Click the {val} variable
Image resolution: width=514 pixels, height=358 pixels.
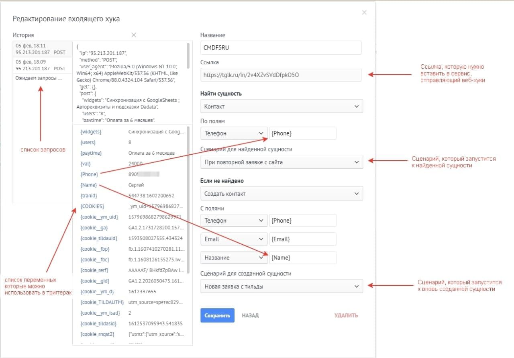click(86, 164)
